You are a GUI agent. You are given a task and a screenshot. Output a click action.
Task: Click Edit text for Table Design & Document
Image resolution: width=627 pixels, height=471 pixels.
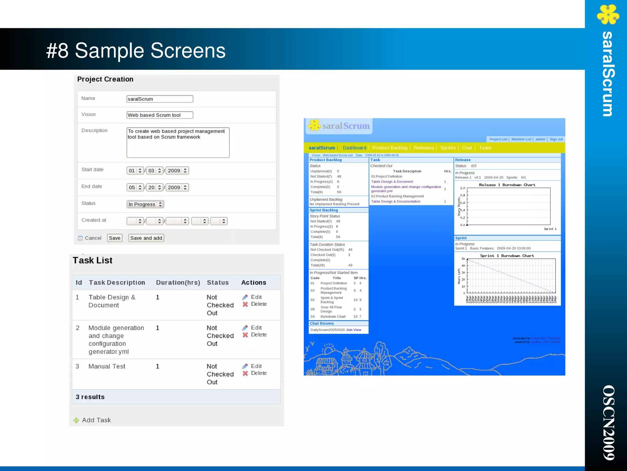click(256, 297)
